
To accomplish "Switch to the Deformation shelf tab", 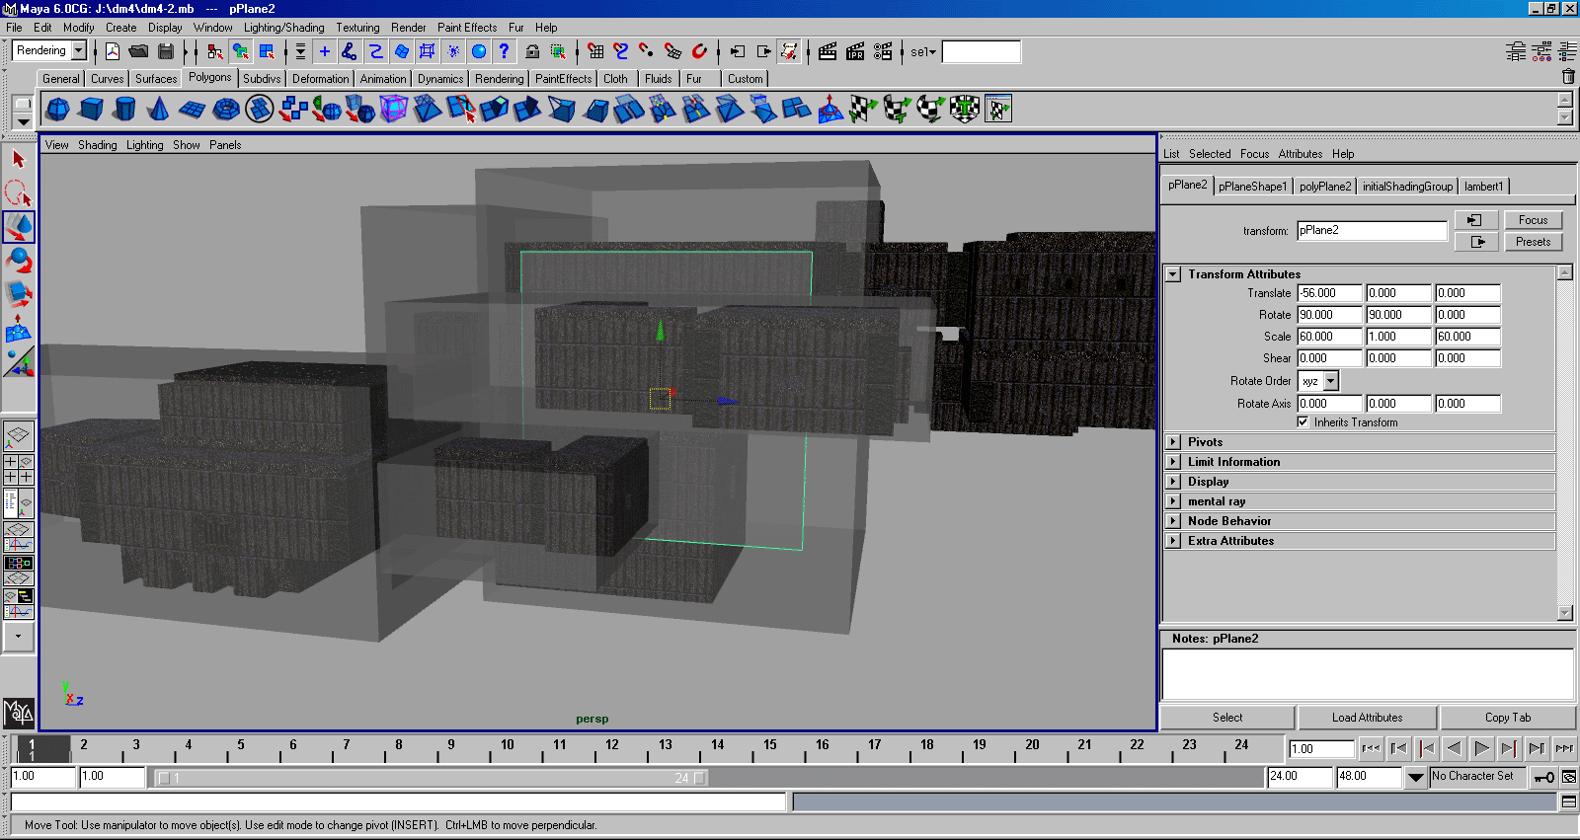I will [x=321, y=79].
